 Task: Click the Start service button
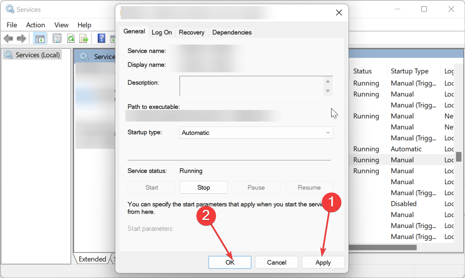[152, 188]
